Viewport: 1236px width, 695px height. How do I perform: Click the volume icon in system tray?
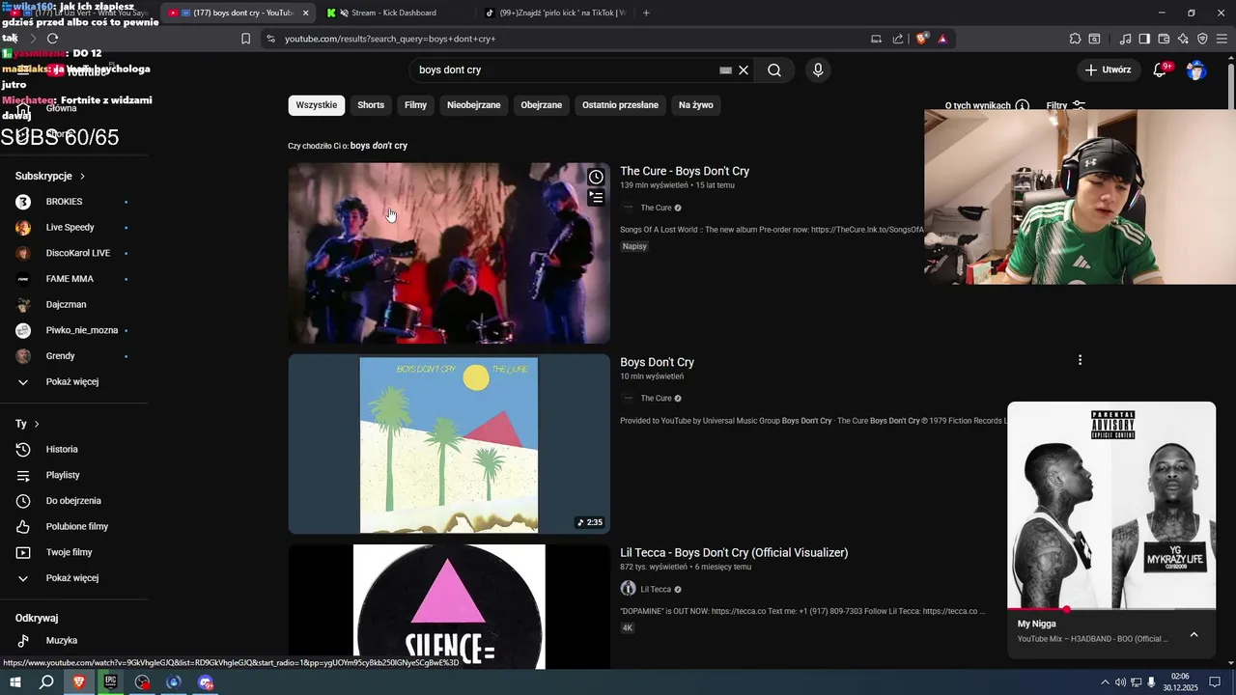[x=1120, y=682]
